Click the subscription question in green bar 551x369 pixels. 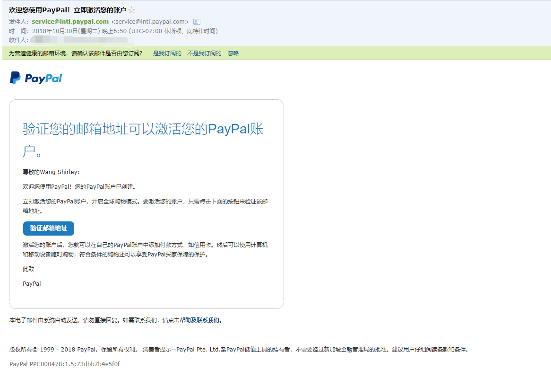tap(76, 53)
